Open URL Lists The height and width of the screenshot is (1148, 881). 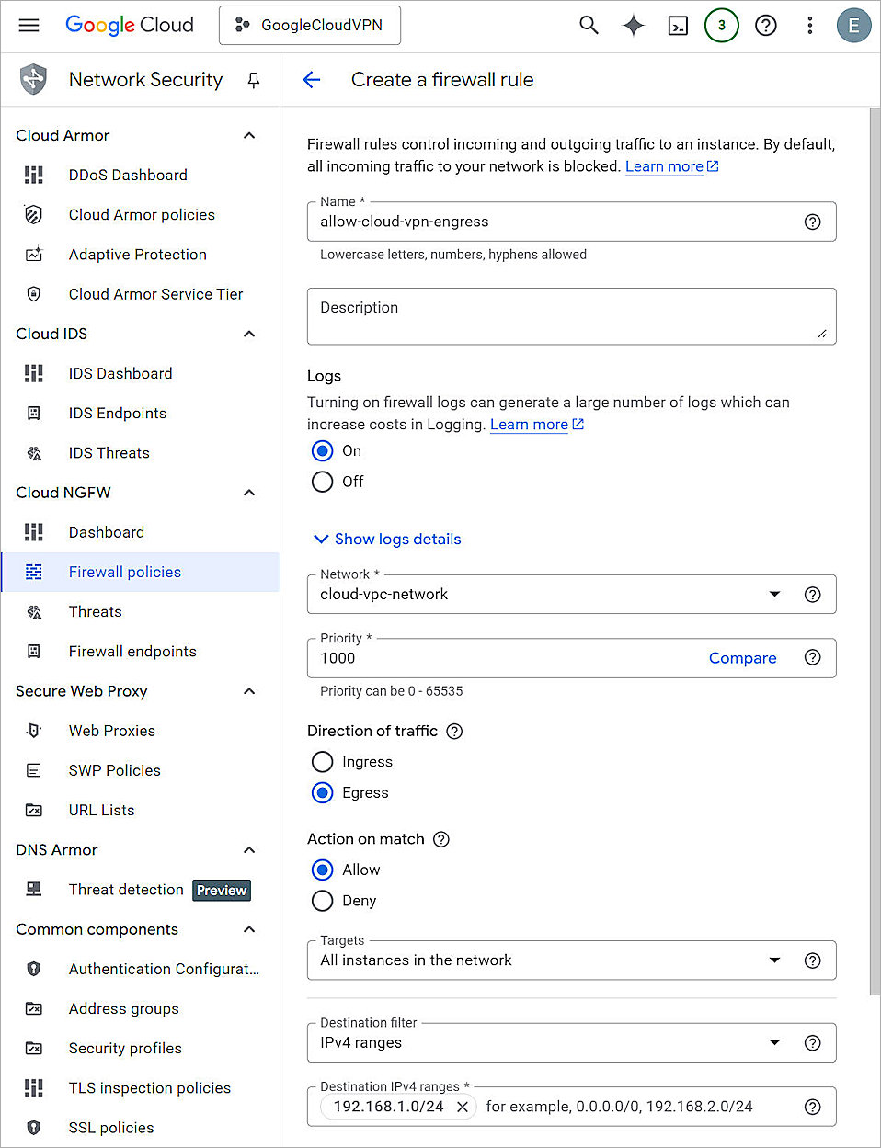pos(101,810)
